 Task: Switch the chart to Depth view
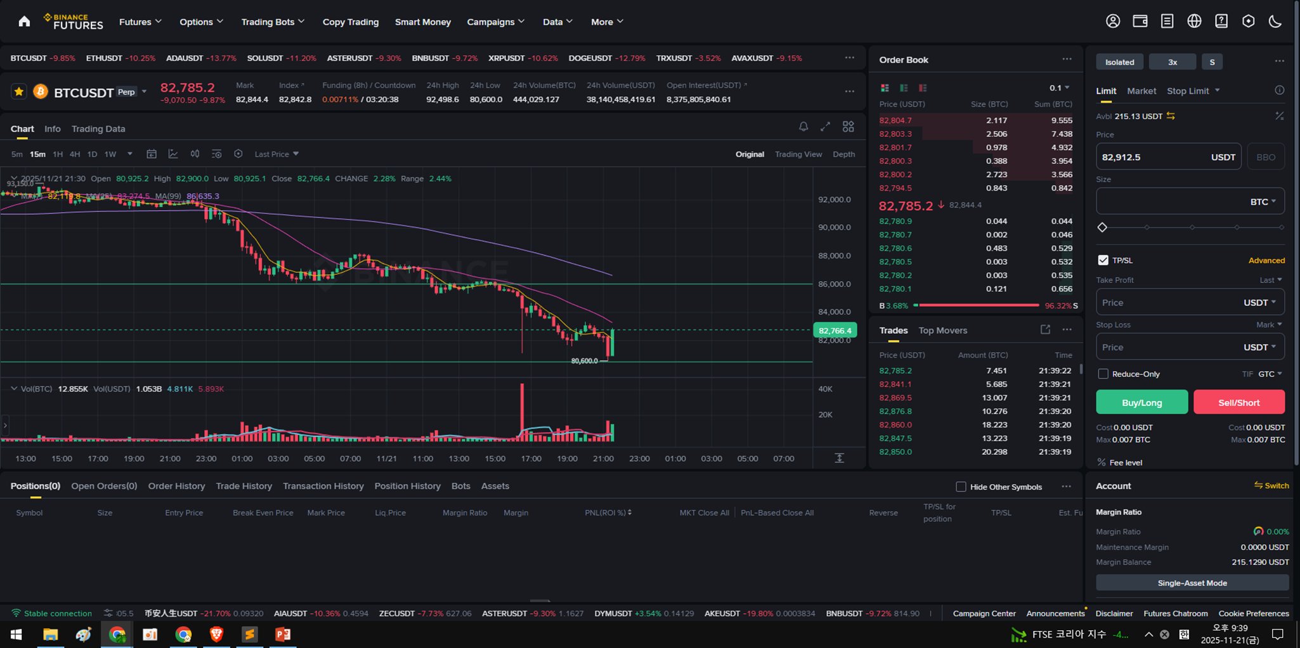click(x=843, y=154)
